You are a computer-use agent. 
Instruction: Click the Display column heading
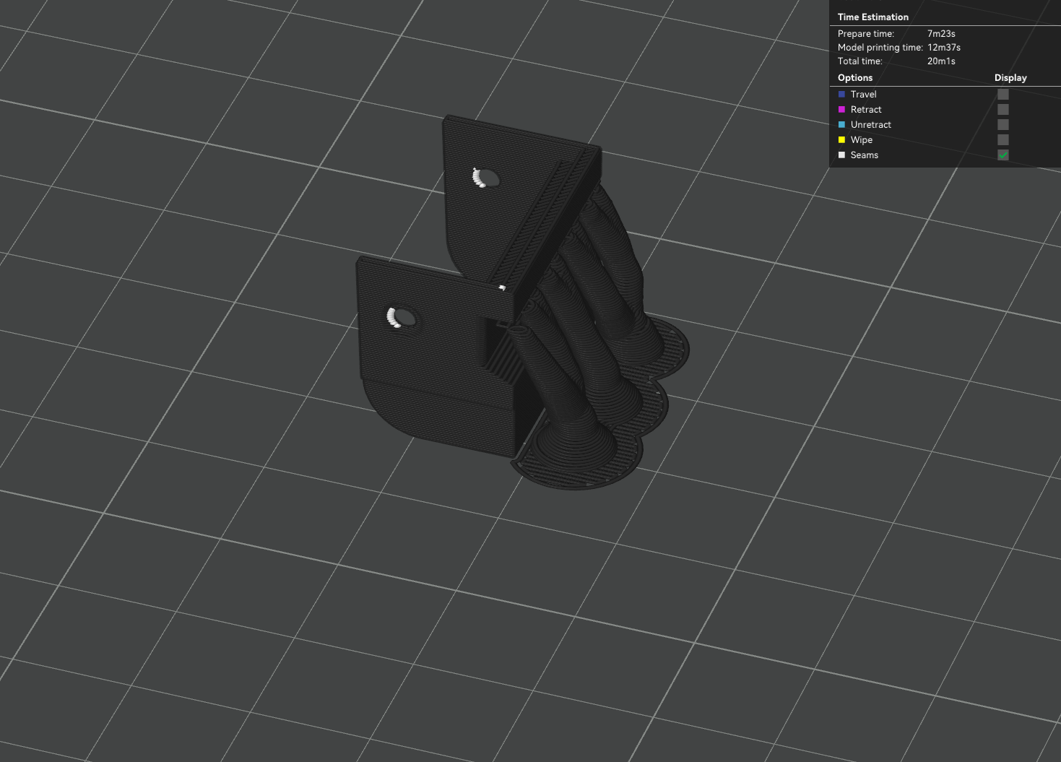pos(1010,77)
